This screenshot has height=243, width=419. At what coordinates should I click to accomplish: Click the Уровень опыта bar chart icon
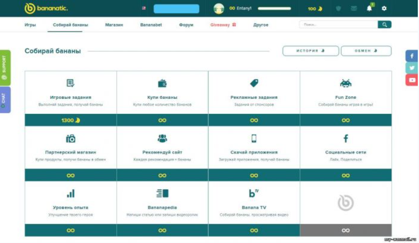(x=71, y=194)
